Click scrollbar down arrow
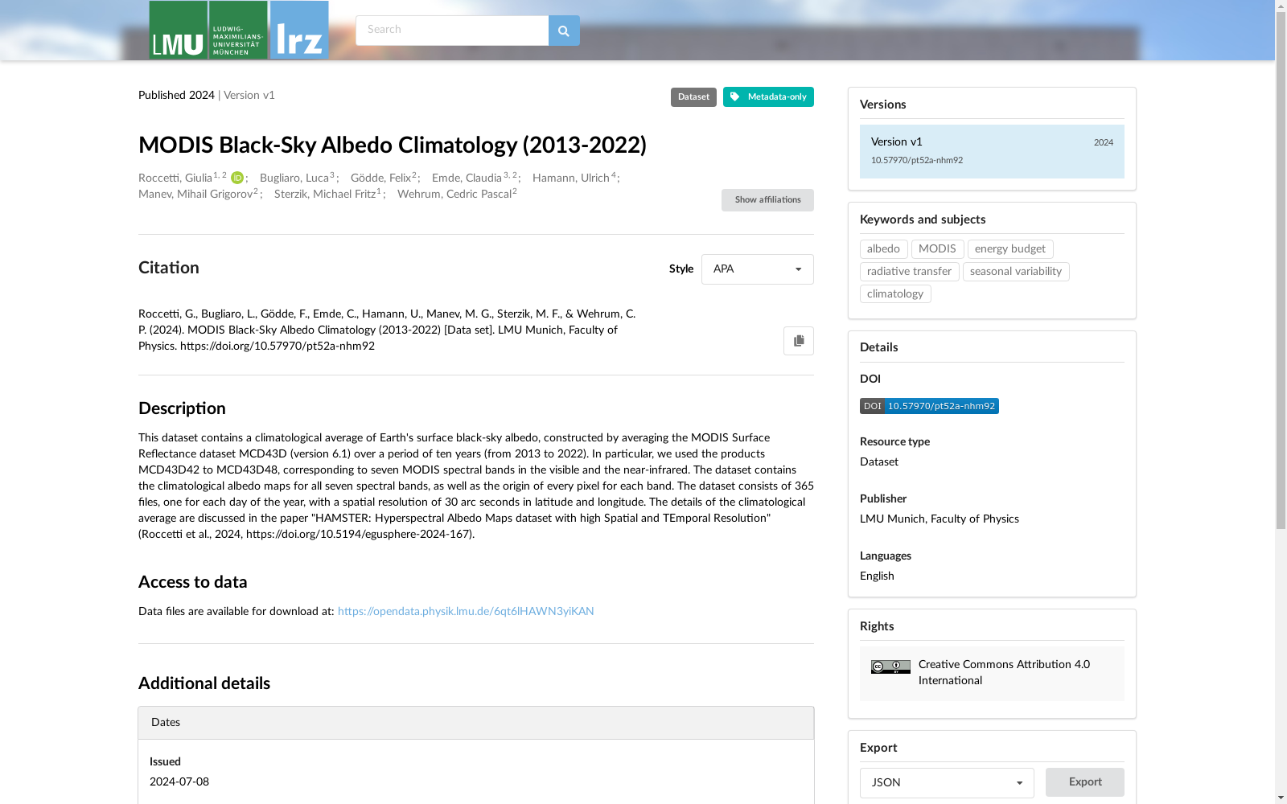 coord(1281,798)
